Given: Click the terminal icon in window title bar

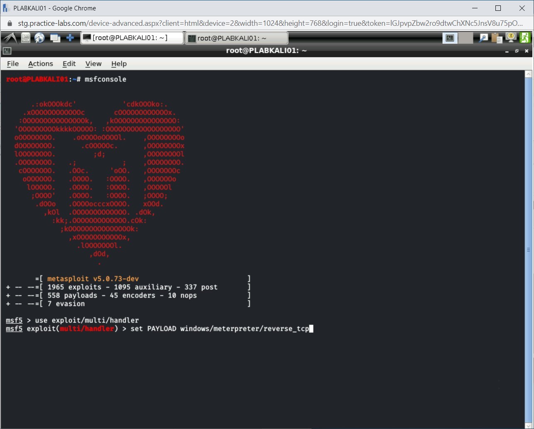Looking at the screenshot, I should click(x=7, y=51).
